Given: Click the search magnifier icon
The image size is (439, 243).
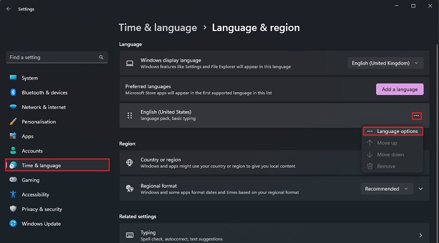Looking at the screenshot, I should pos(101,57).
